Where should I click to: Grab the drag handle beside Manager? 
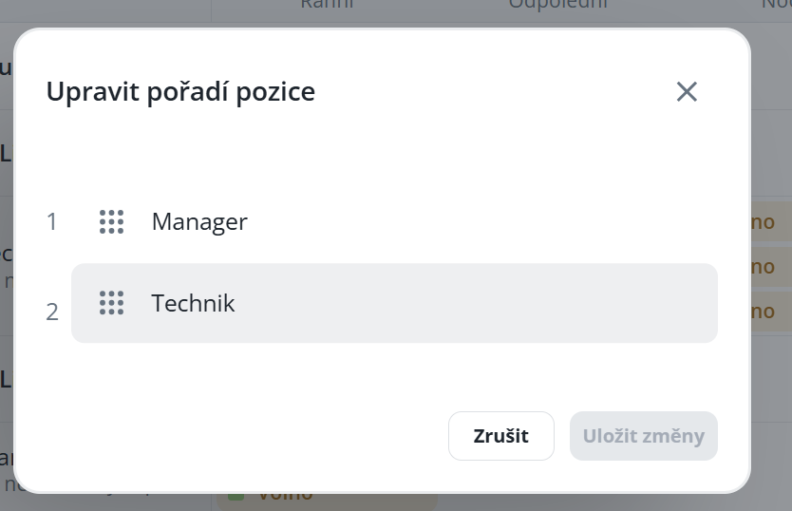tap(111, 221)
